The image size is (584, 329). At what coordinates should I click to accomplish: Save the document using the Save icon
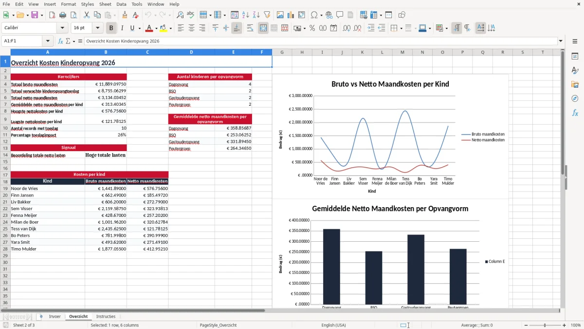coord(35,15)
